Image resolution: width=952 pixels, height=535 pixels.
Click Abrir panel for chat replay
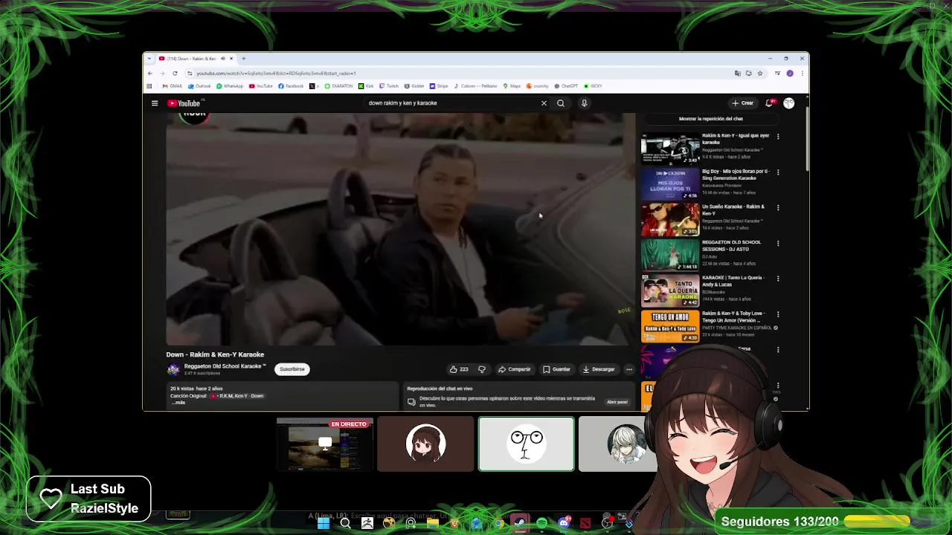pyautogui.click(x=617, y=402)
